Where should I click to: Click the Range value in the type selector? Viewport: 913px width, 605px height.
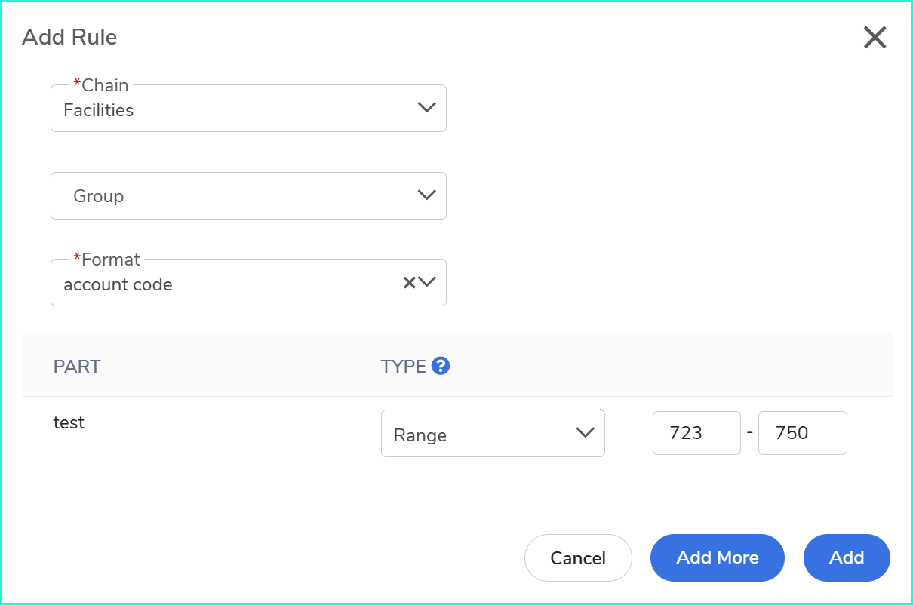420,435
